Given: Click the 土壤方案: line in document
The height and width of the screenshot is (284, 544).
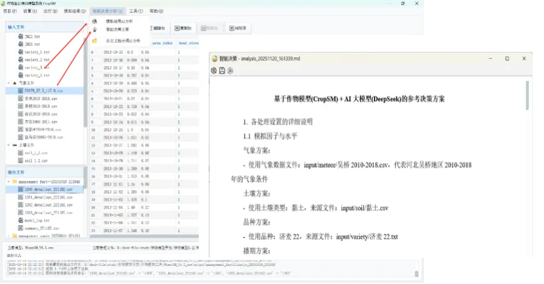Looking at the screenshot, I should [x=256, y=194].
